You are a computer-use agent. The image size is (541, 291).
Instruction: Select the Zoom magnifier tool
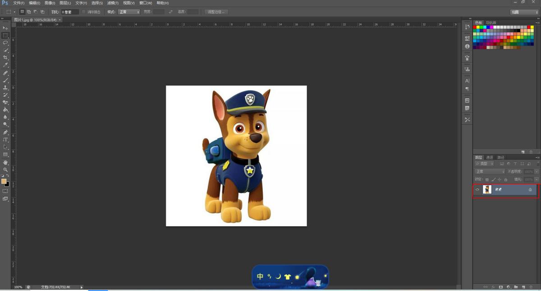tap(5, 169)
